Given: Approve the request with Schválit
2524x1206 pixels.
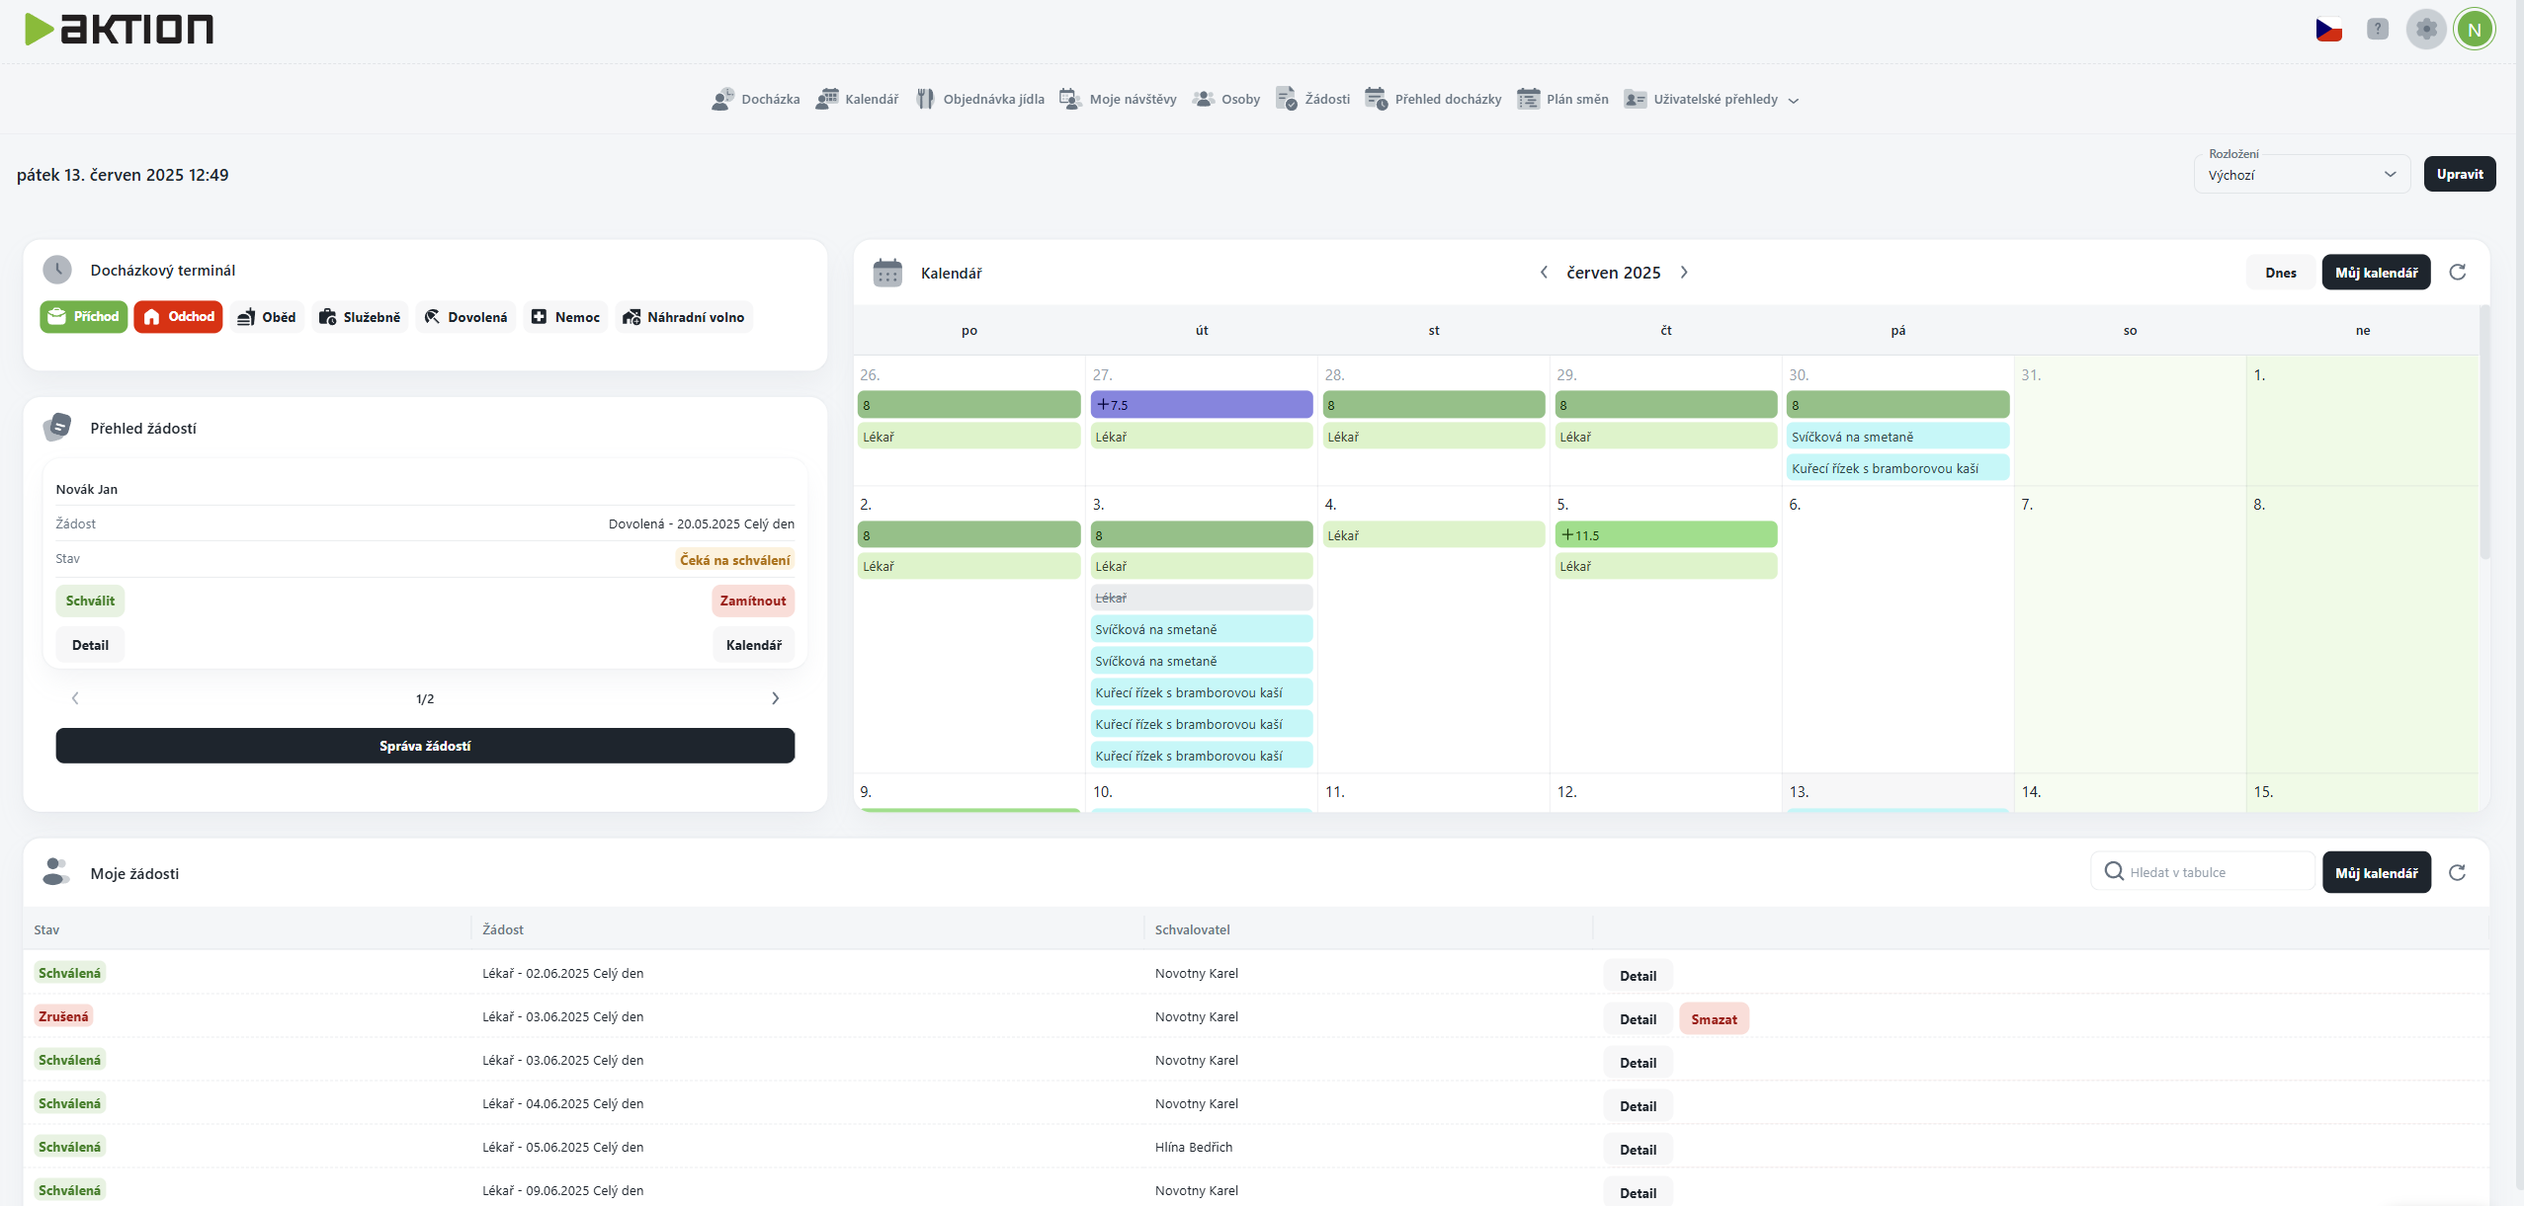Looking at the screenshot, I should [x=90, y=601].
